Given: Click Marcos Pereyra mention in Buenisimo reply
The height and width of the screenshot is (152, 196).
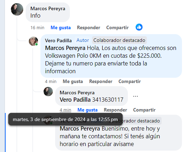Looking at the screenshot, I should (80, 128).
